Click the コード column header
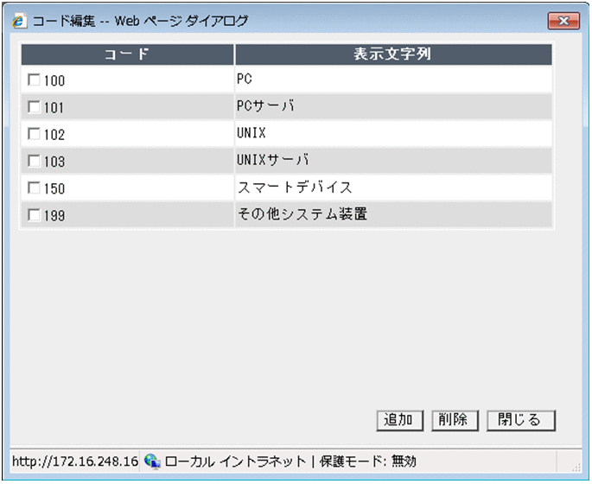592x484 pixels. [128, 54]
